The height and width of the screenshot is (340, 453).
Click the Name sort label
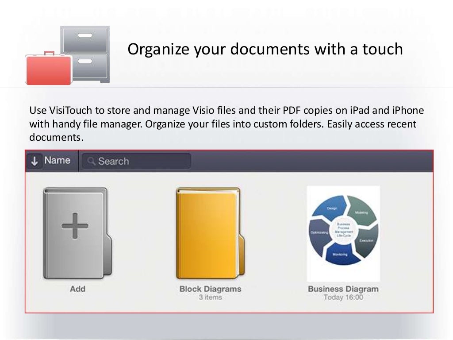(x=57, y=160)
